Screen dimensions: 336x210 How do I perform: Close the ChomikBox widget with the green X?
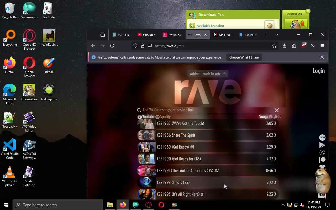point(308,11)
